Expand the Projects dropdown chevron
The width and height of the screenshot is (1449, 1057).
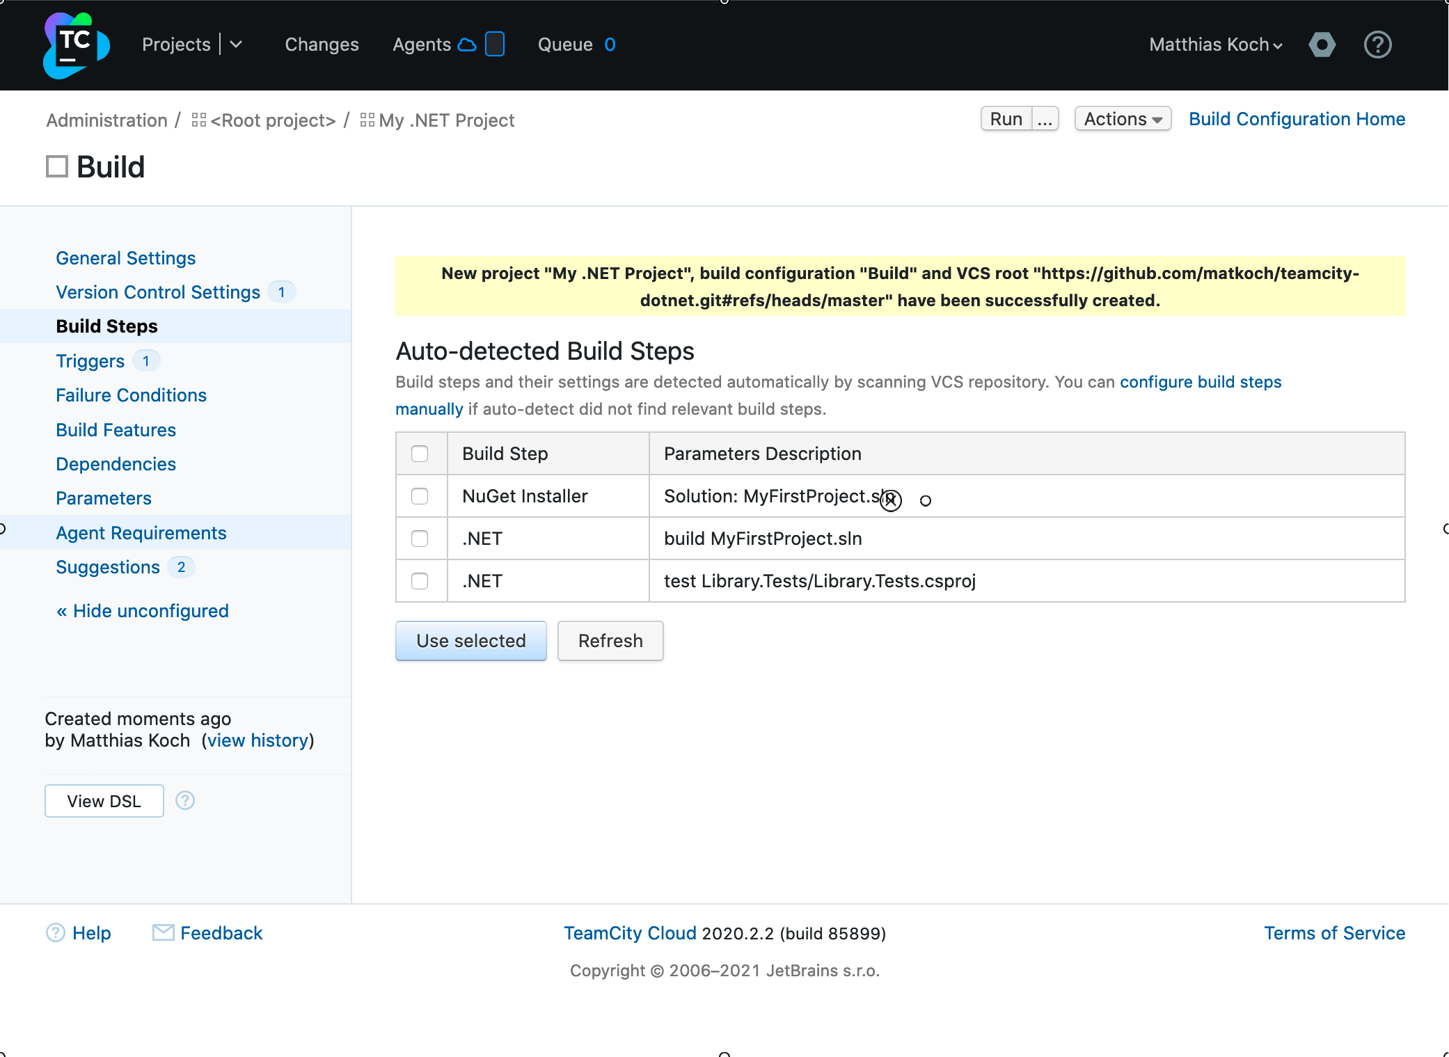[x=236, y=45]
